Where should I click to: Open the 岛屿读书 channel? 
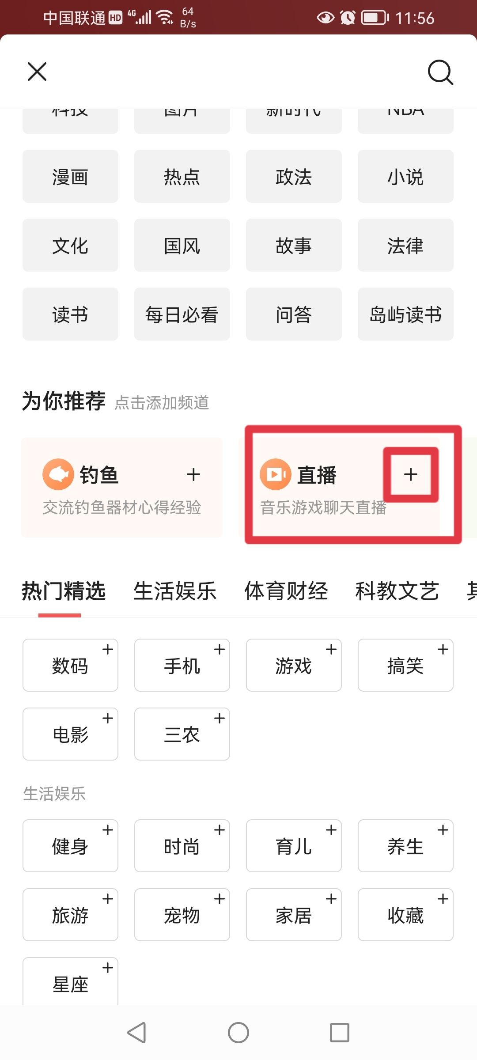tap(405, 314)
